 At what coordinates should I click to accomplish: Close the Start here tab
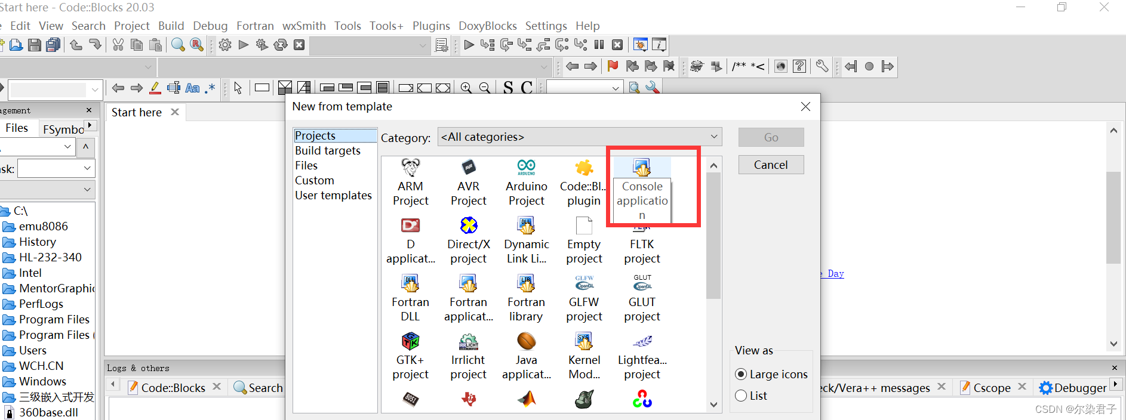coord(175,112)
